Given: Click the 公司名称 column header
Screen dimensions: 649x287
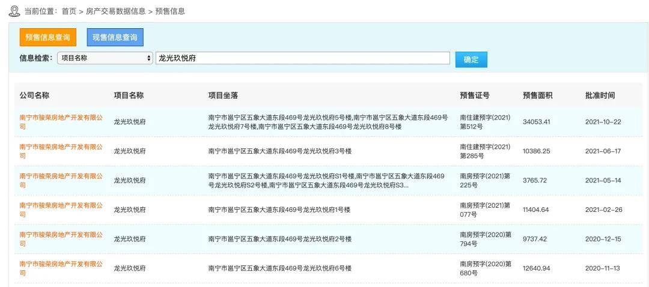Looking at the screenshot, I should tap(34, 95).
